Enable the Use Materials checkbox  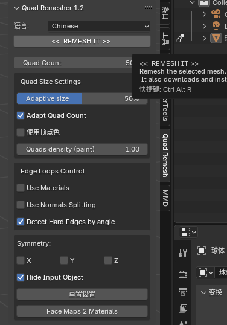point(21,188)
